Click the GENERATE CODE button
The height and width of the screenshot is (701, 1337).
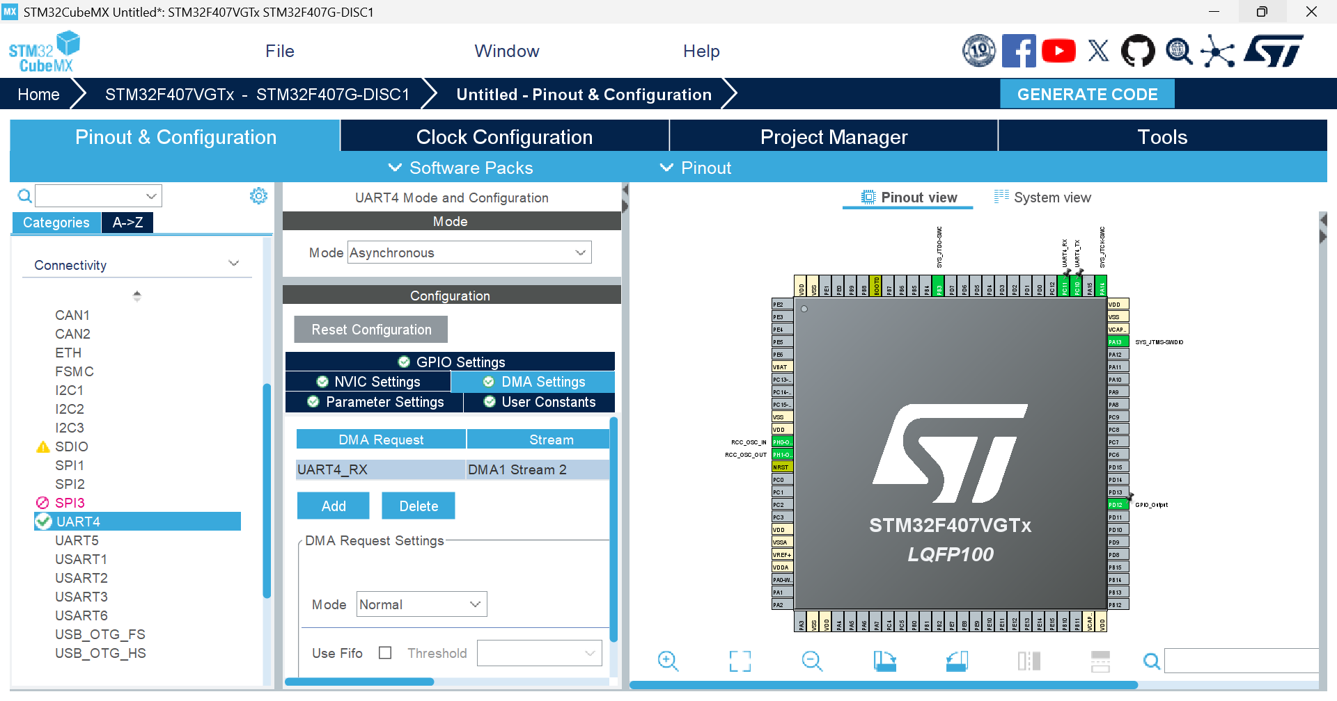(x=1087, y=94)
